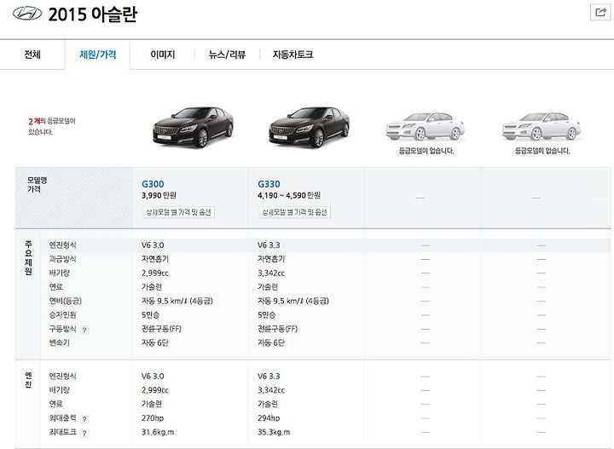Click the 모델명 가격 header label
Viewport: 614px width, 449px height.
[x=37, y=185]
